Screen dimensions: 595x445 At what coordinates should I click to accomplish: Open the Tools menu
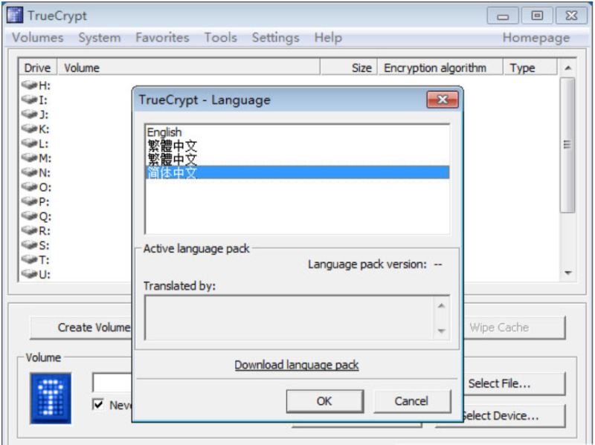pyautogui.click(x=220, y=38)
